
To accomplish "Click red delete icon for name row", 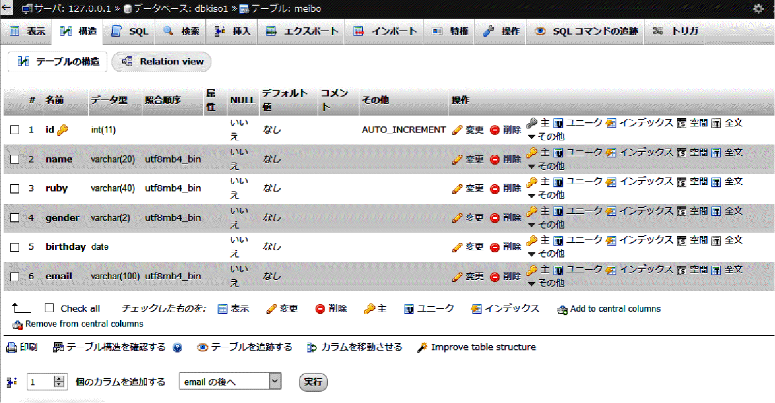I will [494, 159].
